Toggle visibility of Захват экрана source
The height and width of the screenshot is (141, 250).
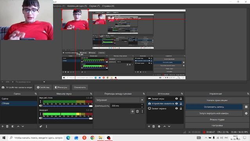click(x=177, y=108)
